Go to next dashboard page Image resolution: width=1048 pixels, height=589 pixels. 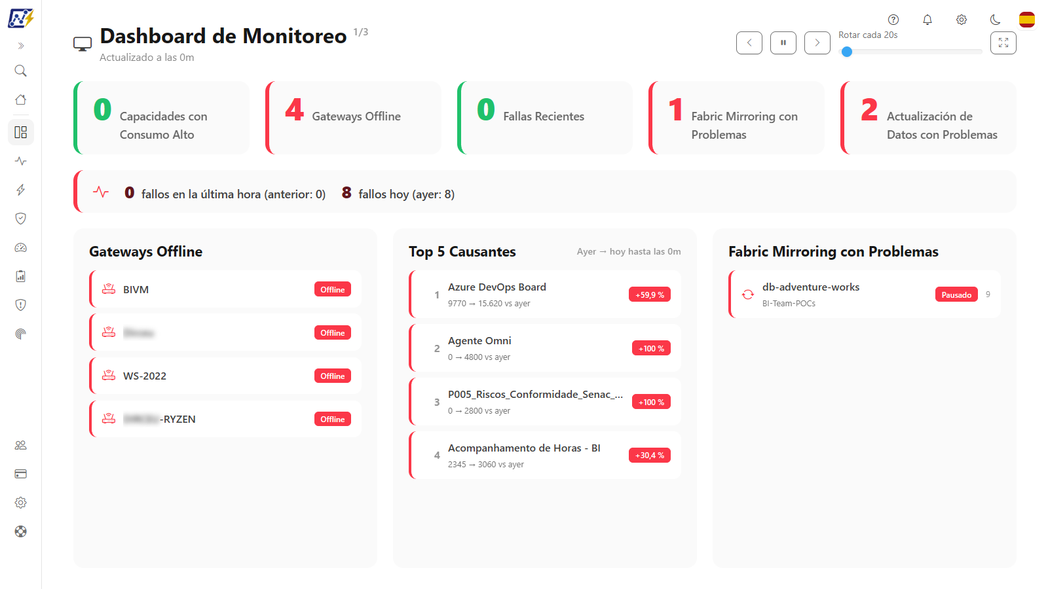[817, 43]
